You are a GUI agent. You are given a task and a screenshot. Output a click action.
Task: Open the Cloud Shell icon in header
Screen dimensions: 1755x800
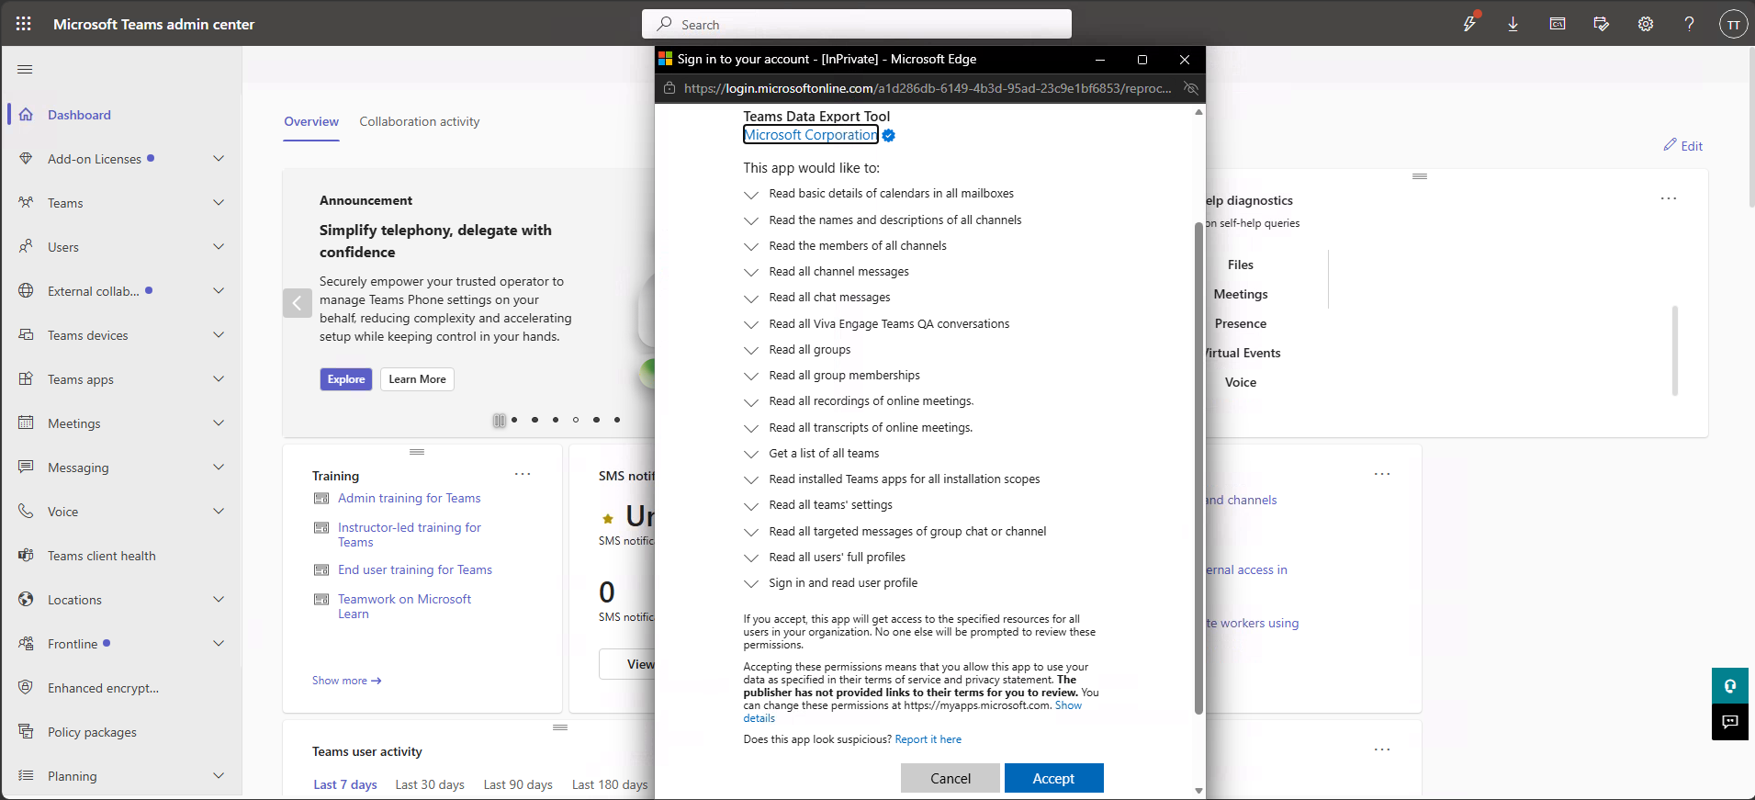tap(1558, 24)
